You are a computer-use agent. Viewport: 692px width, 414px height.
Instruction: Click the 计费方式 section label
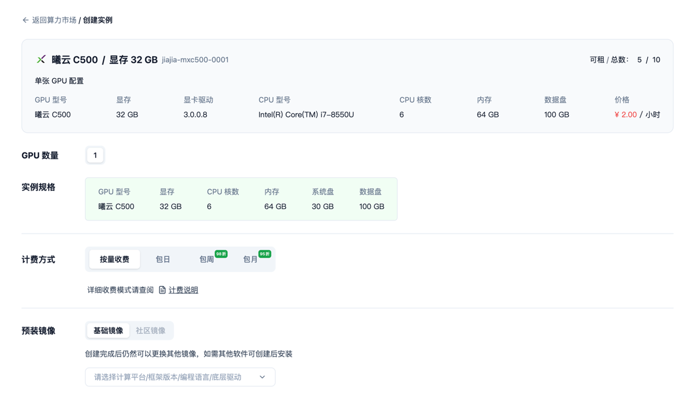38,259
